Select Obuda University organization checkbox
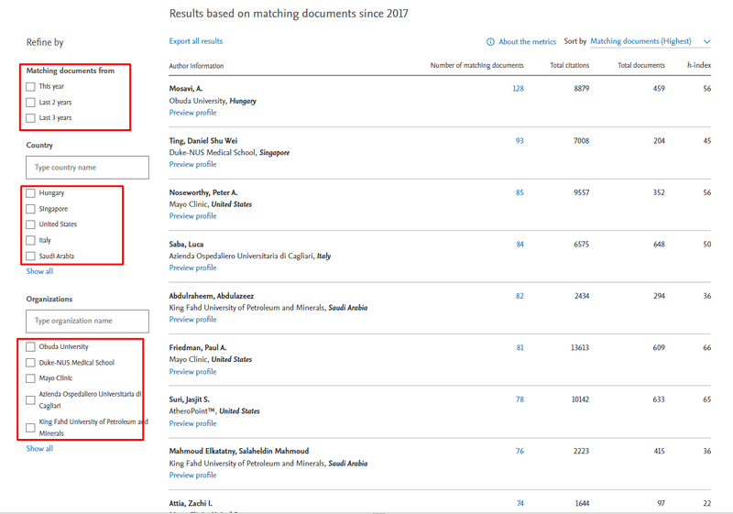 coord(31,347)
